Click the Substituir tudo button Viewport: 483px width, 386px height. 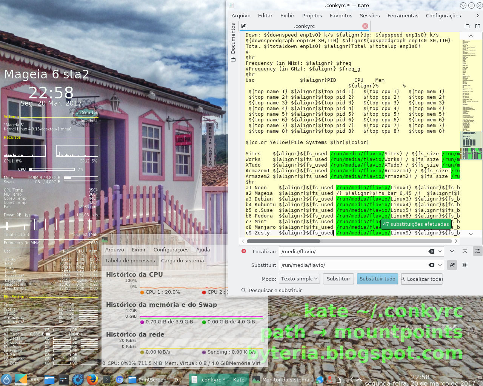pyautogui.click(x=377, y=279)
